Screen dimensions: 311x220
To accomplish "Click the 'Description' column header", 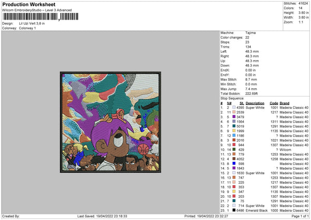I will click(255, 103).
